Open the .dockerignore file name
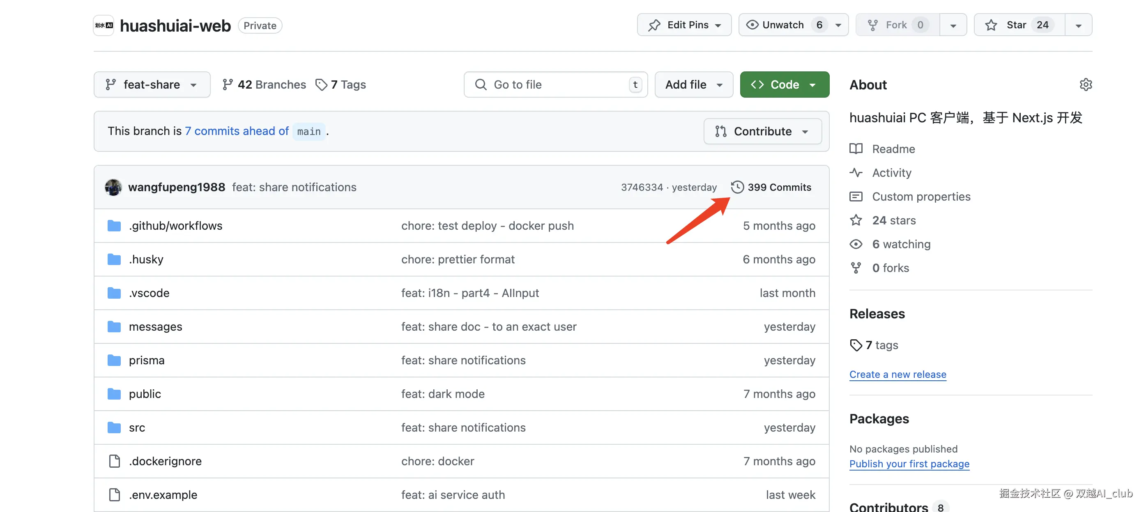The width and height of the screenshot is (1146, 512). (165, 461)
